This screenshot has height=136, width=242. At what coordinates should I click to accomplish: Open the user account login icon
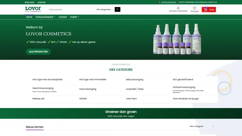click(x=178, y=8)
